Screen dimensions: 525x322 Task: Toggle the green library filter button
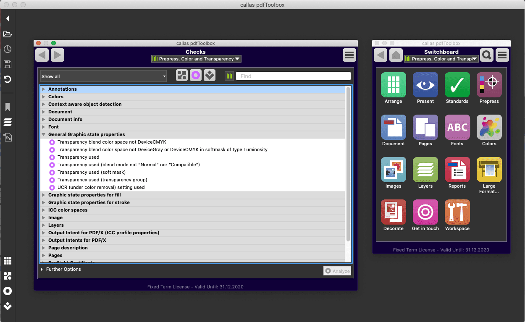229,76
